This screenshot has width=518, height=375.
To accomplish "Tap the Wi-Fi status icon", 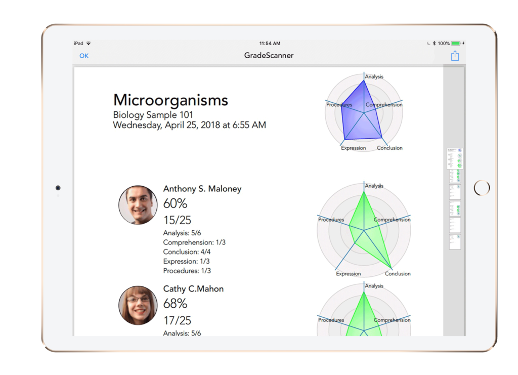I will click(x=90, y=43).
